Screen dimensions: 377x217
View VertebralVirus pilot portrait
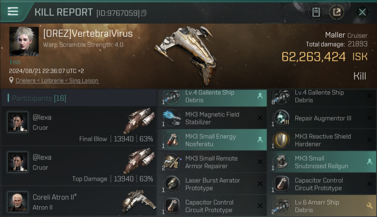pyautogui.click(x=24, y=41)
